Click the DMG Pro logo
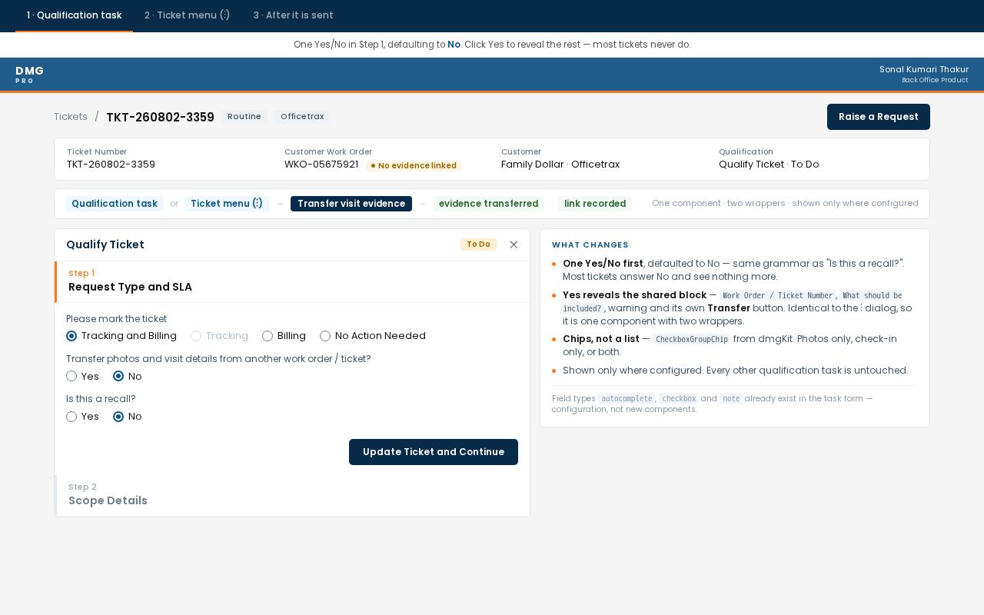The image size is (984, 615). 29,74
